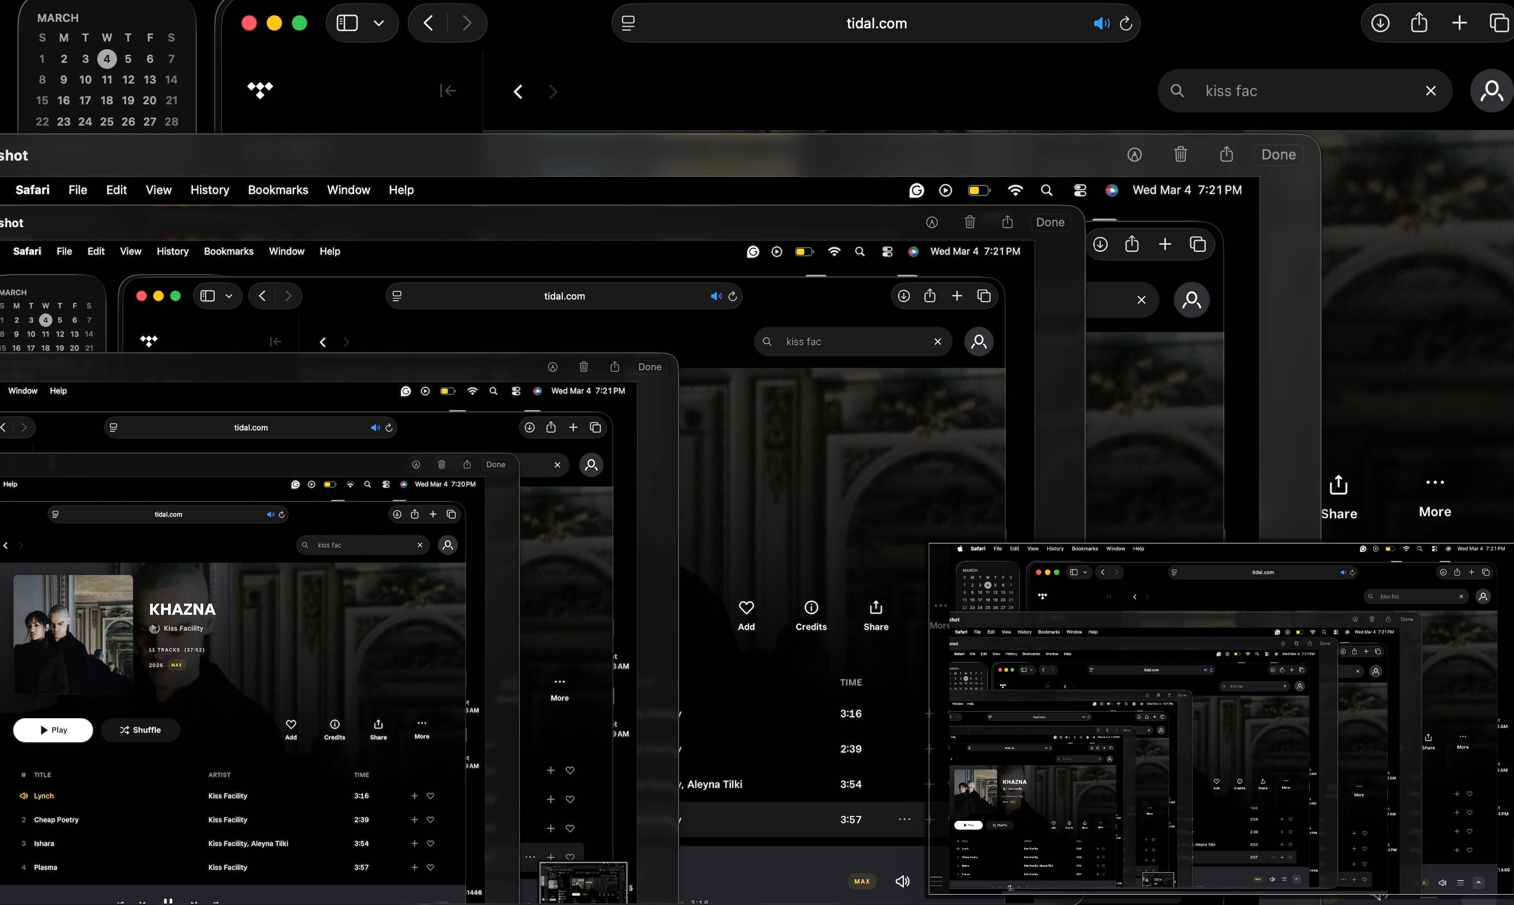Collapse the TIDAL sidebar beside the largest logo
1514x905 pixels.
(x=448, y=90)
